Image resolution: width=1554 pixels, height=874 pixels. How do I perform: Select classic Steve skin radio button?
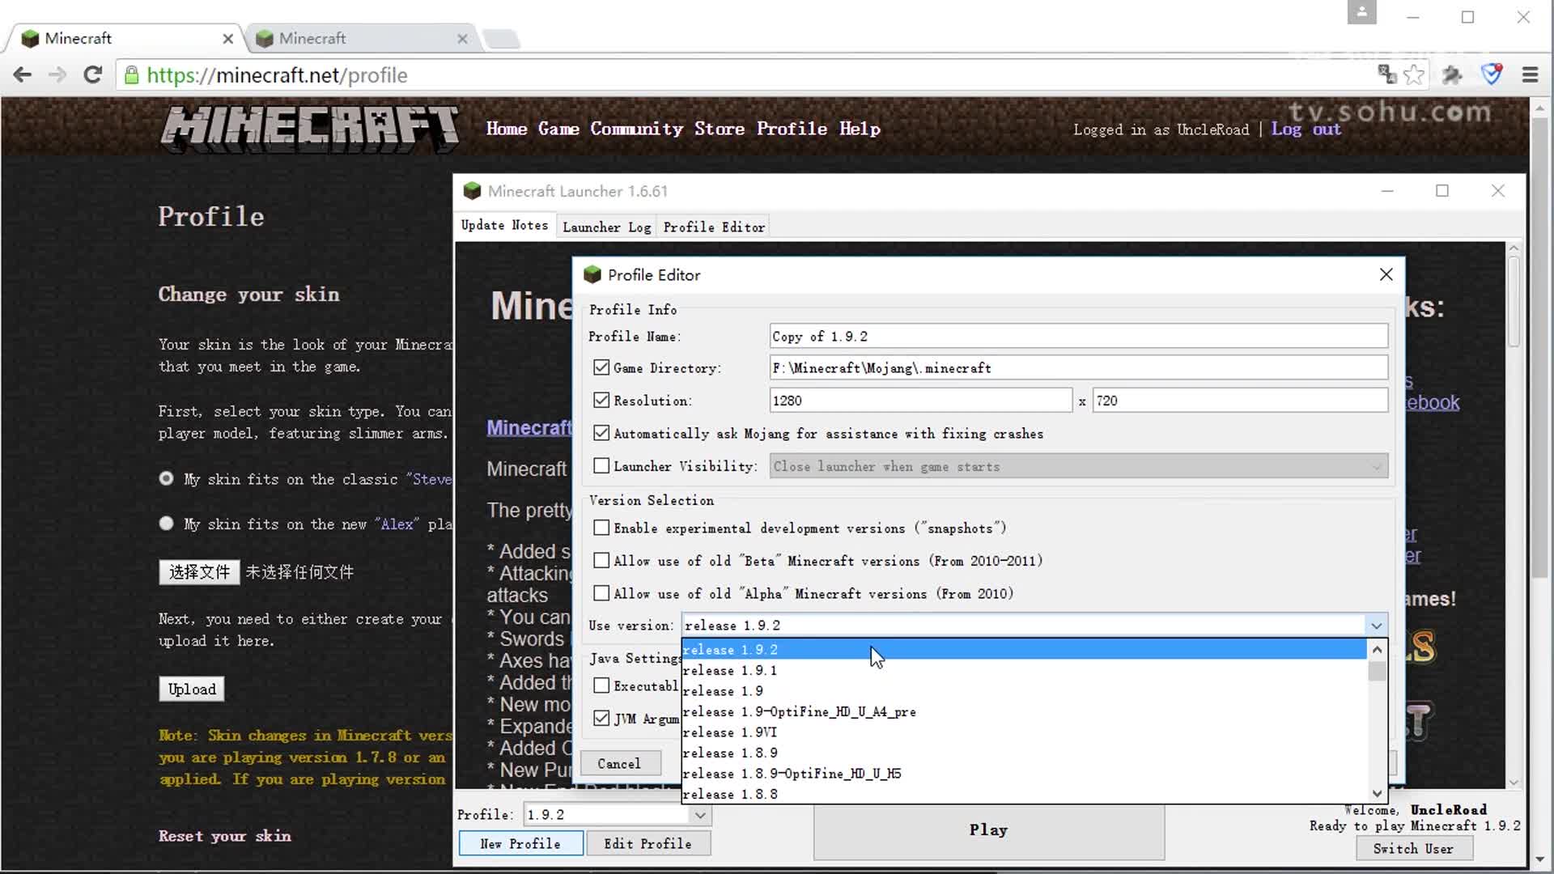tap(166, 478)
